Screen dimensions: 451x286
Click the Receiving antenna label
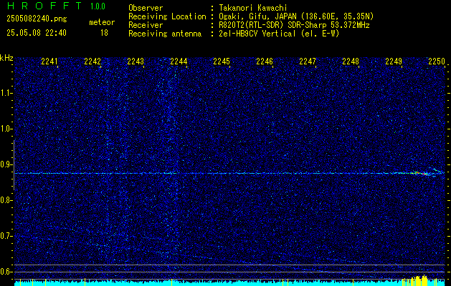coord(165,34)
